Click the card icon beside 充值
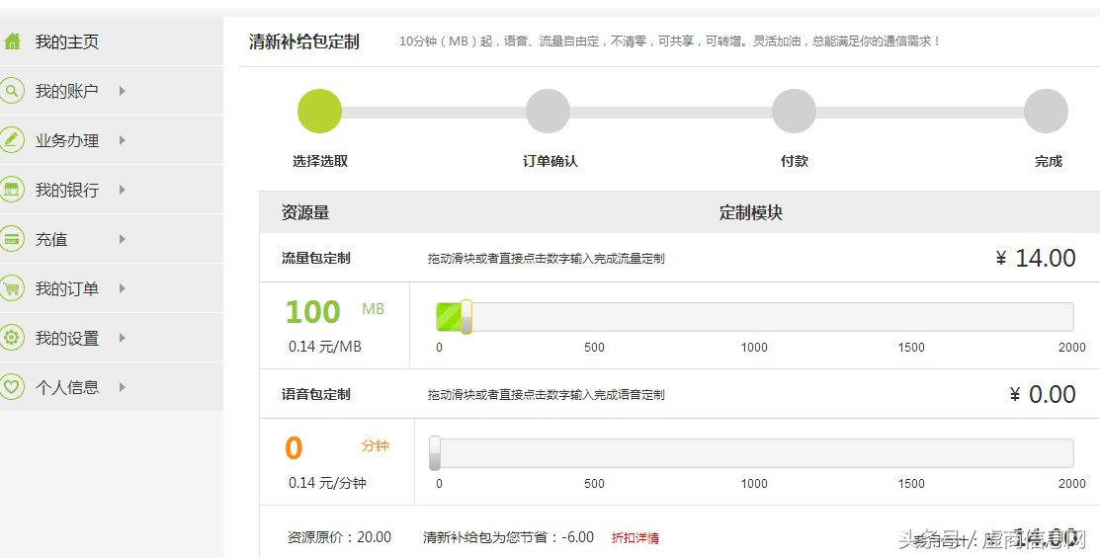The height and width of the screenshot is (558, 1100). 11,239
